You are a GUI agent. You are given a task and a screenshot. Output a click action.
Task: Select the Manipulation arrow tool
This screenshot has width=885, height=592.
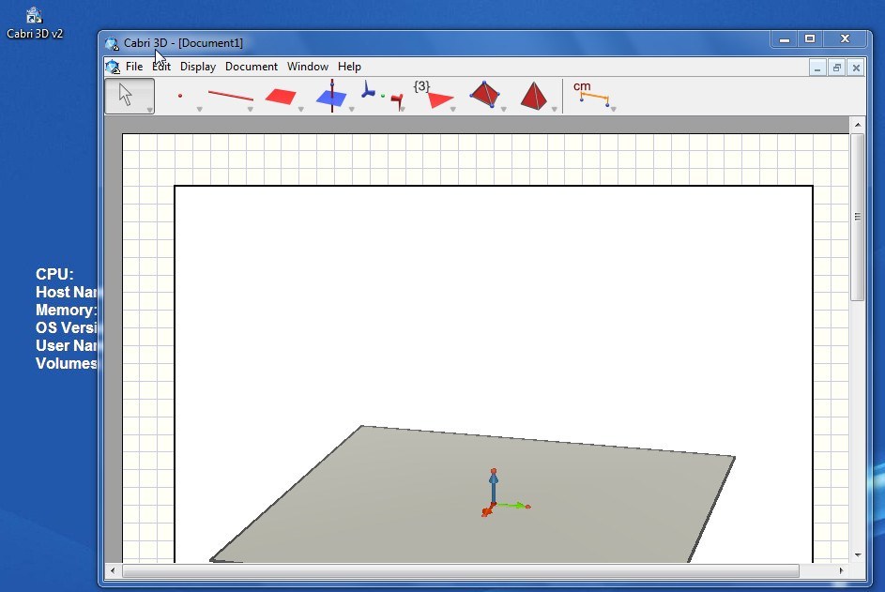pyautogui.click(x=130, y=94)
